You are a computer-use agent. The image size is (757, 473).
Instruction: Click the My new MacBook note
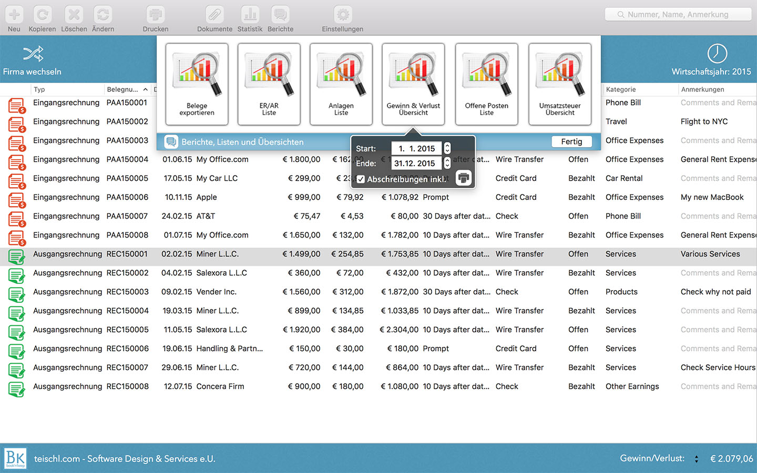tap(712, 197)
